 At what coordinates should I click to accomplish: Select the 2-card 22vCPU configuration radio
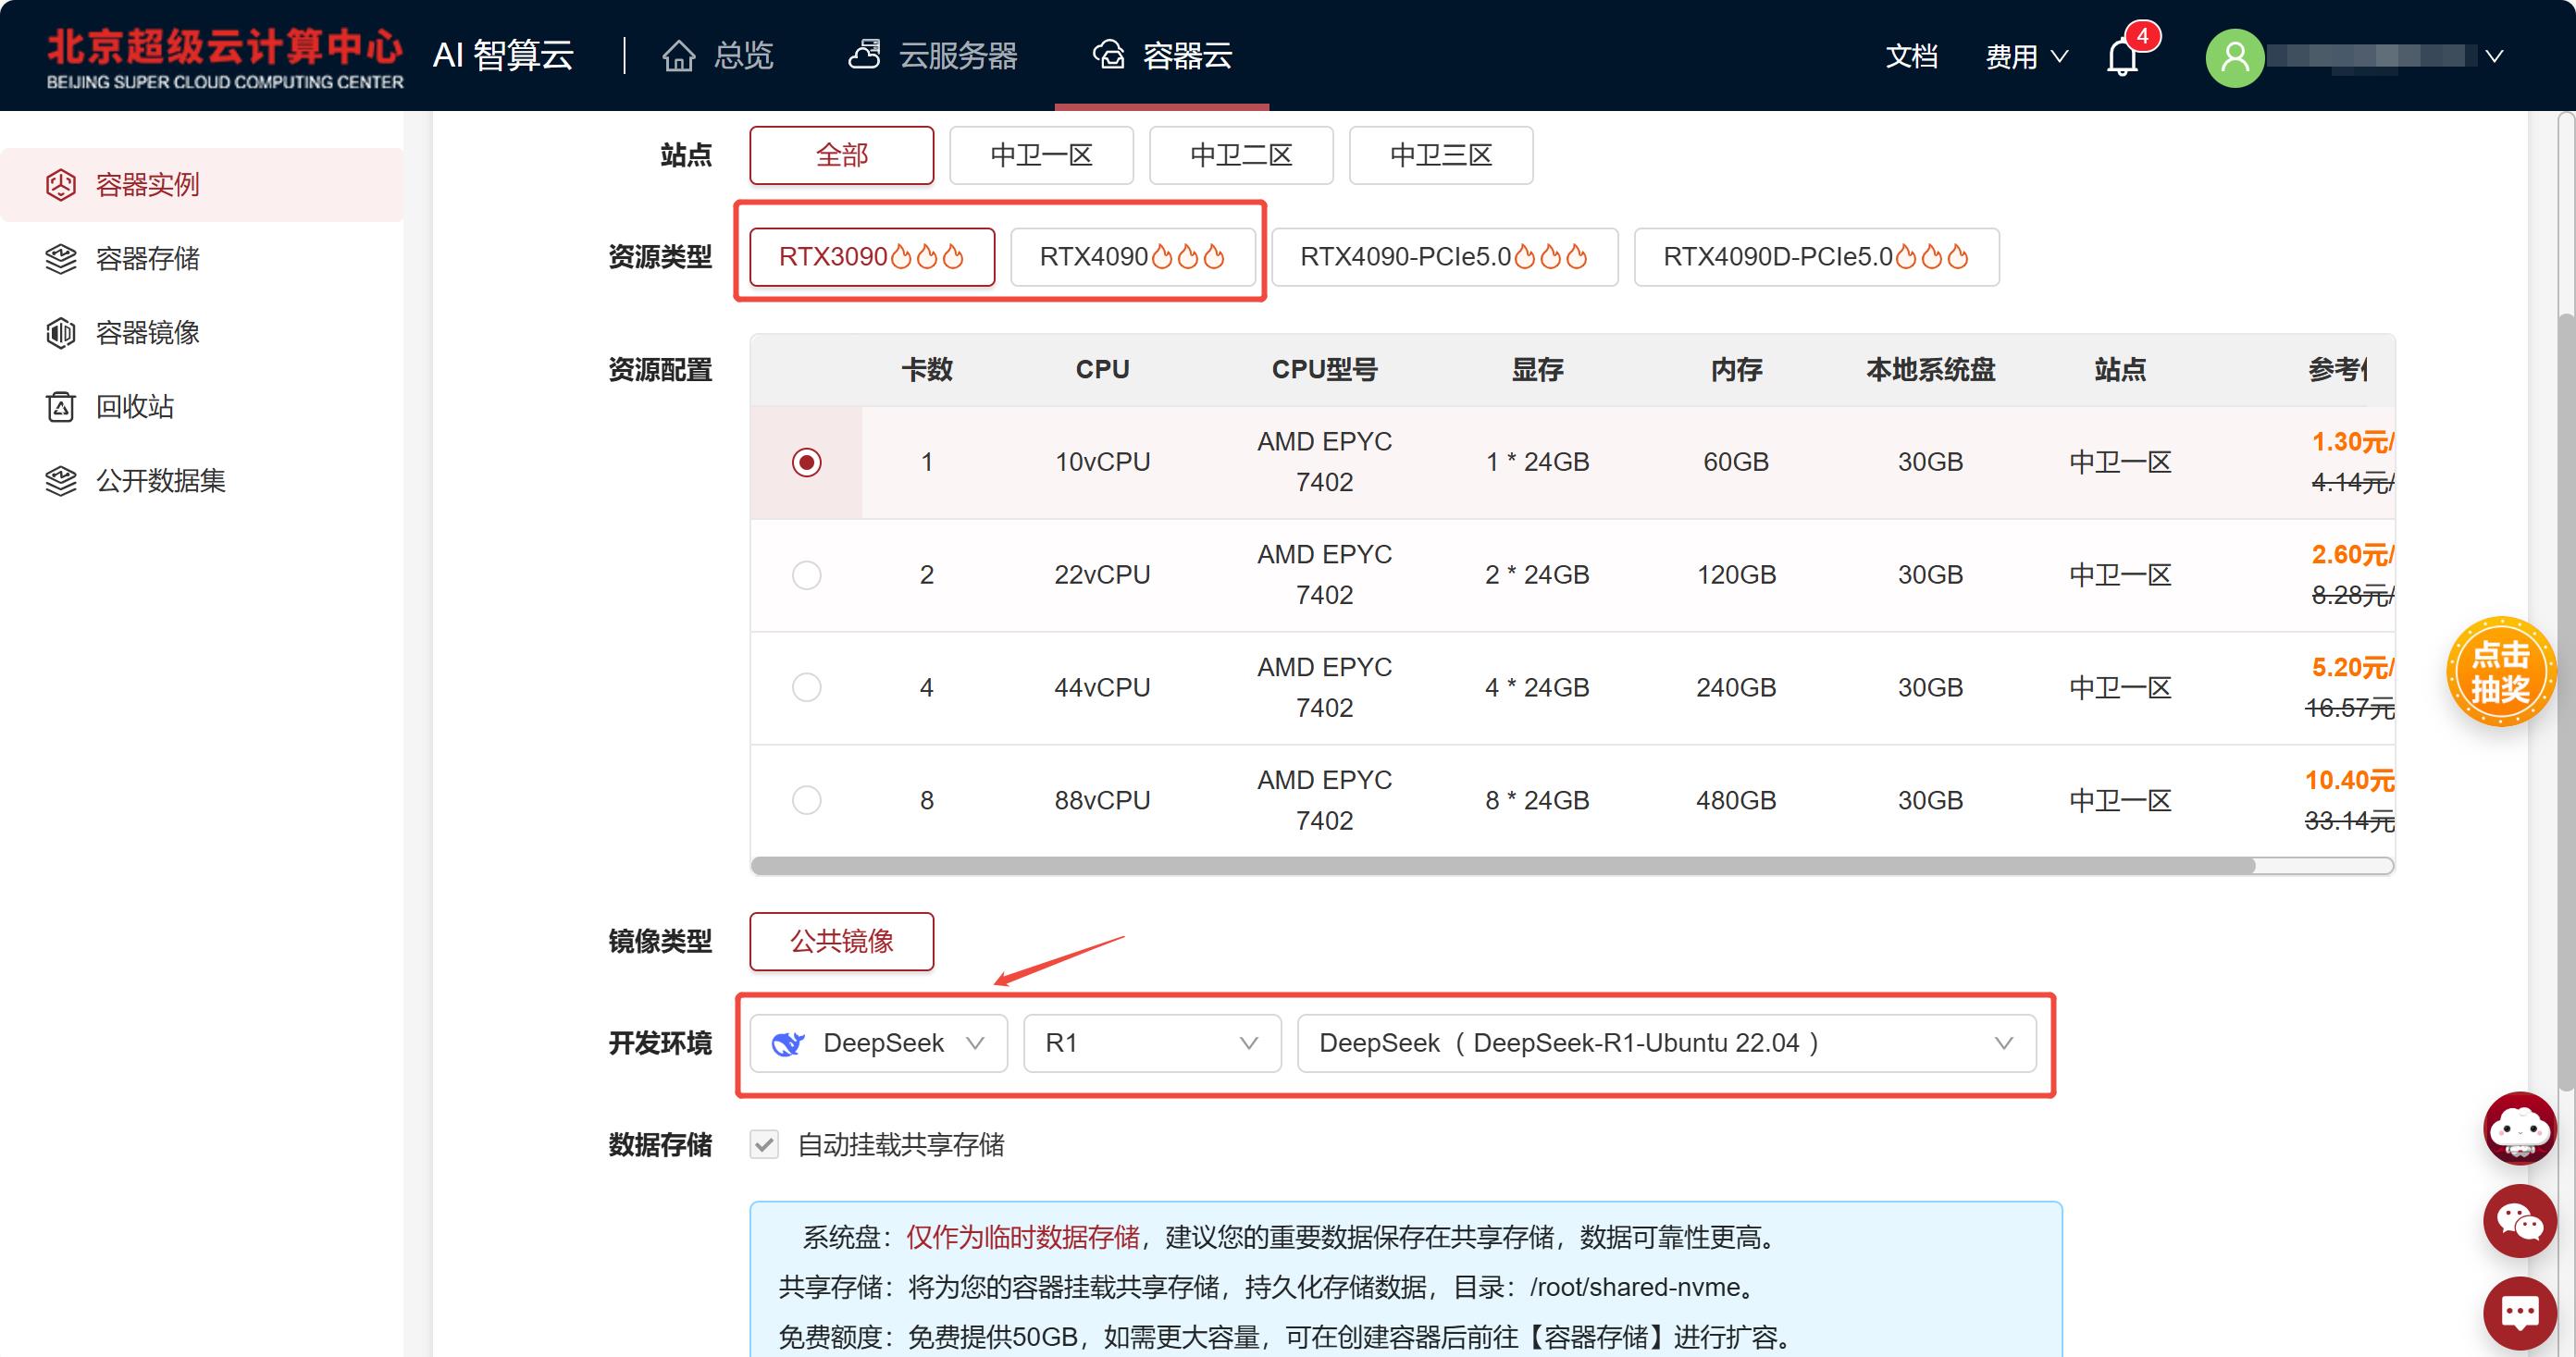coord(807,575)
